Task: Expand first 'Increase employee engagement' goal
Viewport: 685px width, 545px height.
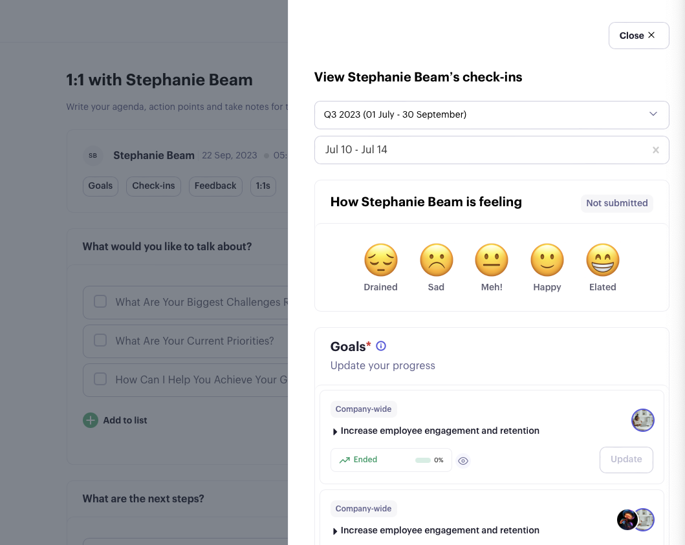Action: 335,431
